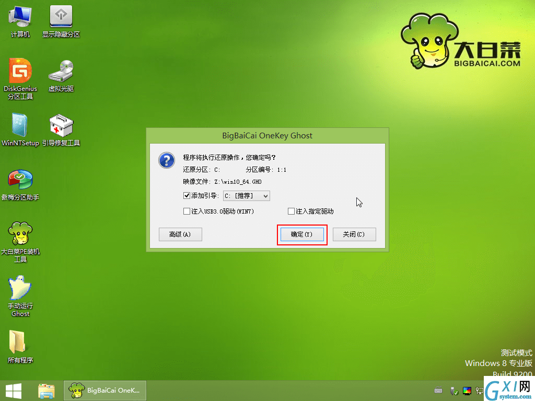This screenshot has width=535, height=401.
Task: Open the display color tray icon
Action: (467, 391)
